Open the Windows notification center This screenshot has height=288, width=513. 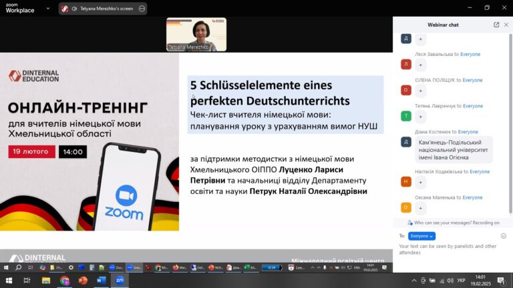click(x=501, y=281)
